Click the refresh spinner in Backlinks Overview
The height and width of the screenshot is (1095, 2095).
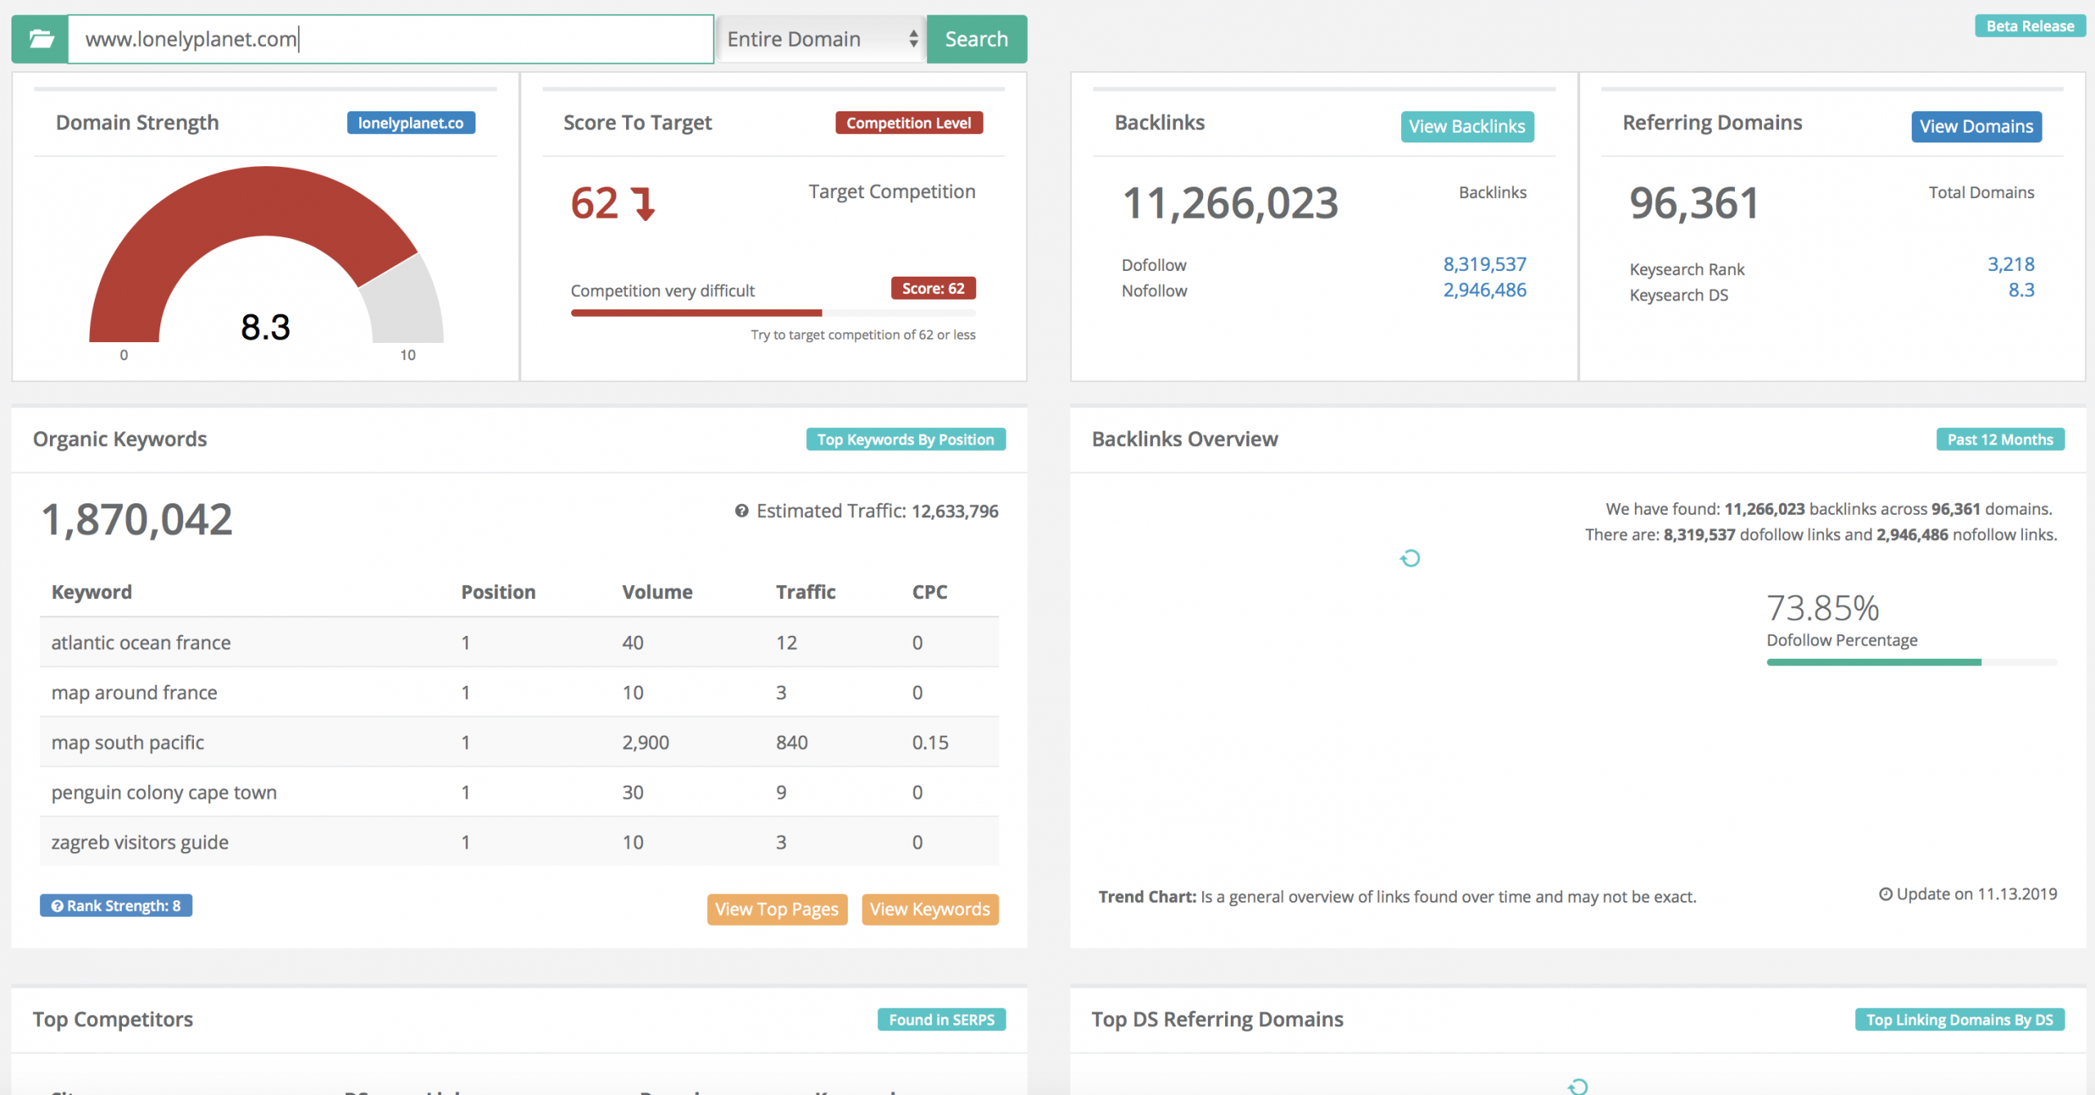pyautogui.click(x=1411, y=557)
